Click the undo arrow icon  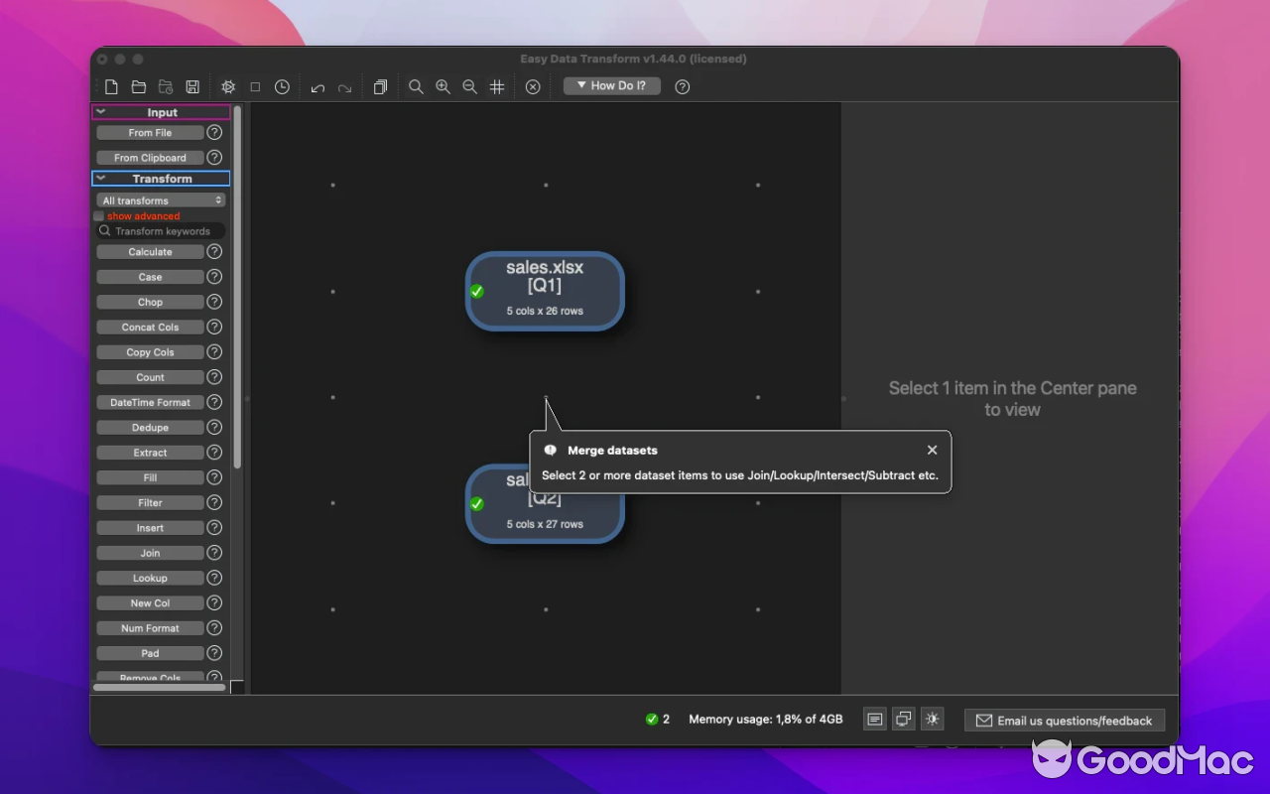(317, 87)
